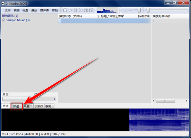Maximize the foobar2000 window
This screenshot has height=138, width=191.
(174, 3)
